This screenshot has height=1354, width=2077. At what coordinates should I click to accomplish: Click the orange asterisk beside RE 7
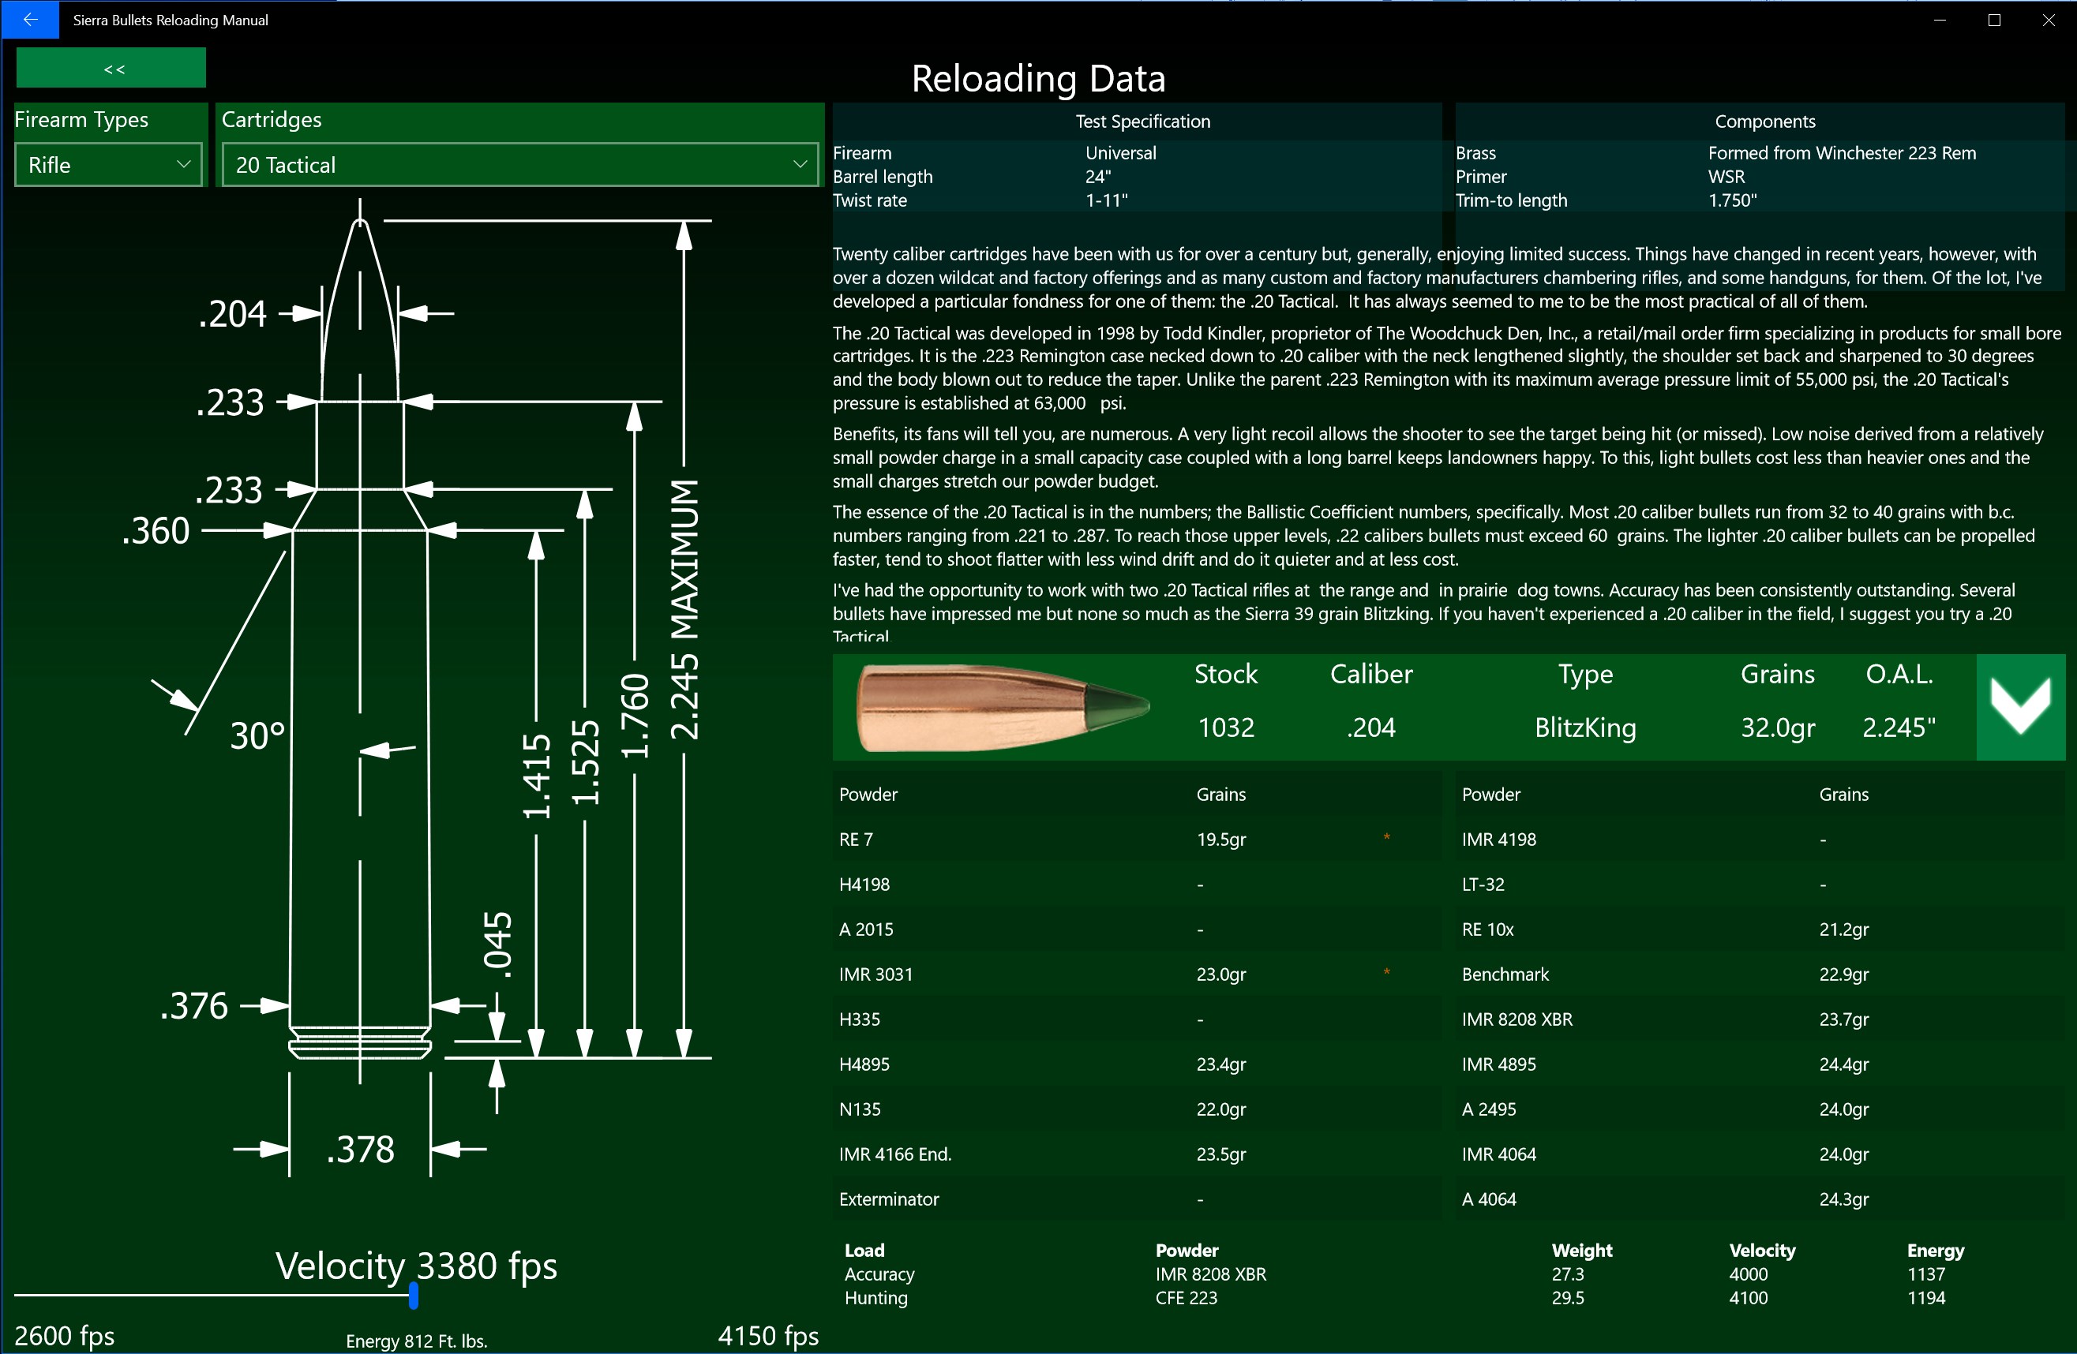(x=1385, y=837)
